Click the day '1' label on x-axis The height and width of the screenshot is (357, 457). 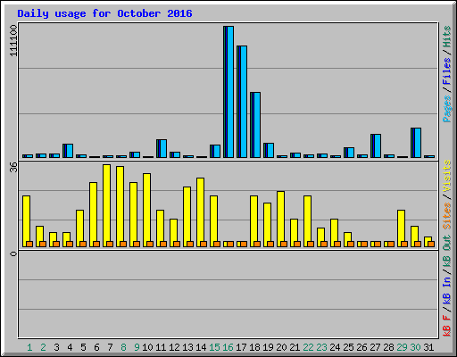point(29,347)
